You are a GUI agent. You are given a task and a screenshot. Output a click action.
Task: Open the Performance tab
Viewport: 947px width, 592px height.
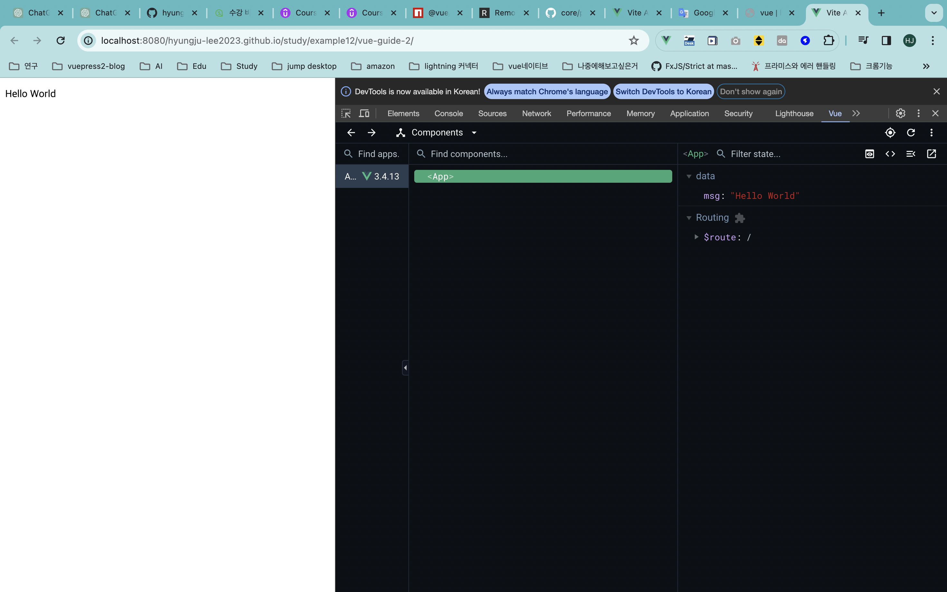tap(588, 114)
